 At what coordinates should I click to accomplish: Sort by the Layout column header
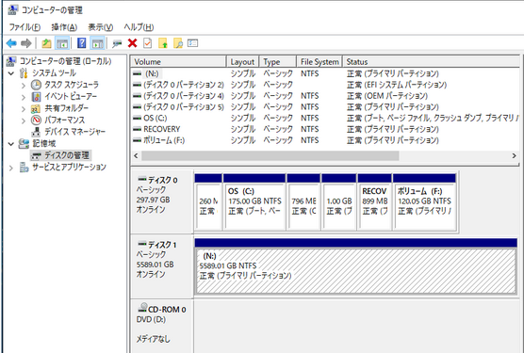click(242, 62)
